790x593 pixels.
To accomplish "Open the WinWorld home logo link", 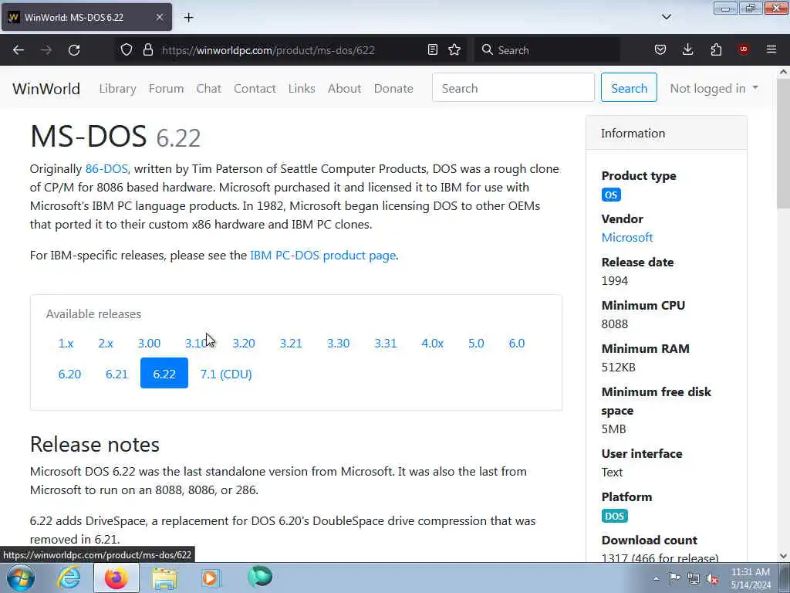I will click(46, 88).
